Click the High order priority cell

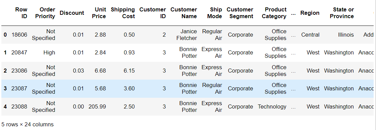click(x=49, y=53)
